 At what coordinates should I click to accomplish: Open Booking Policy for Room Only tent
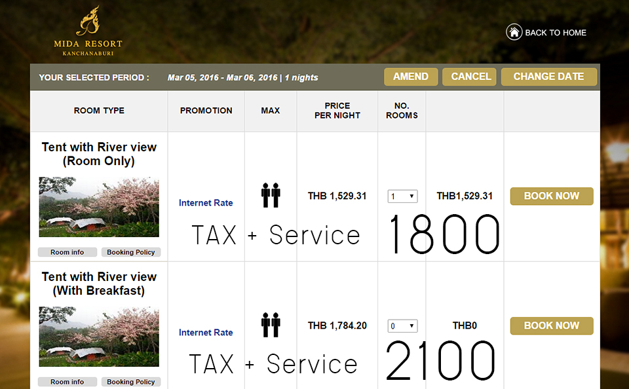click(131, 252)
